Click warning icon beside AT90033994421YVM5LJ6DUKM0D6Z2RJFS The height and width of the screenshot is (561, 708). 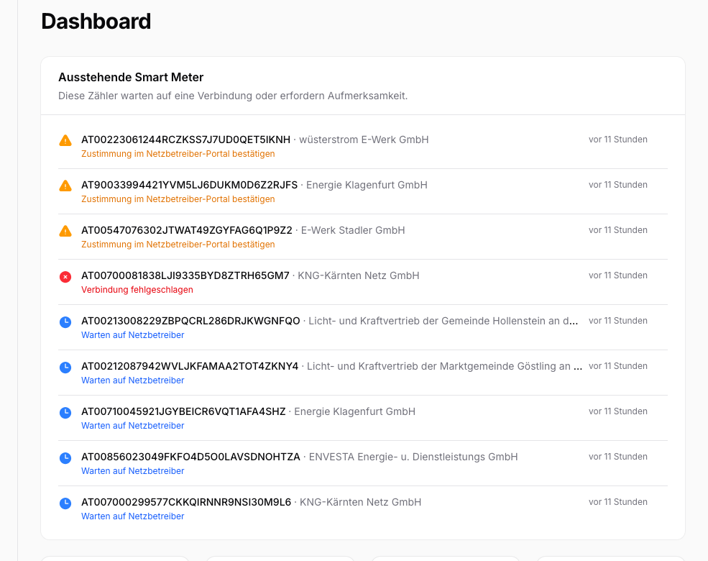[x=65, y=186]
